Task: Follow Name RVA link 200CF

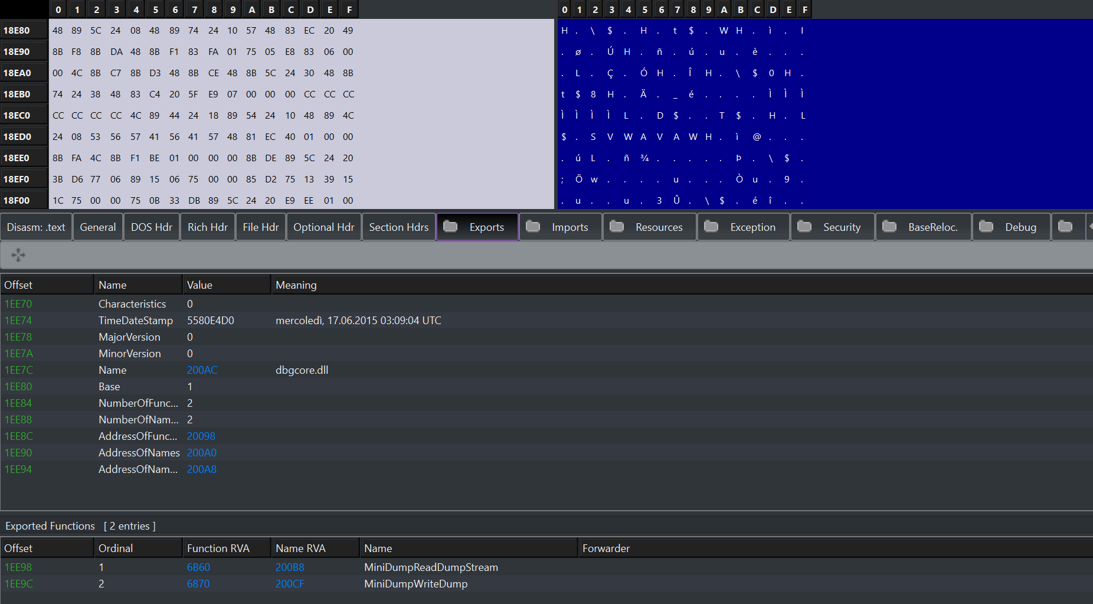Action: tap(290, 584)
